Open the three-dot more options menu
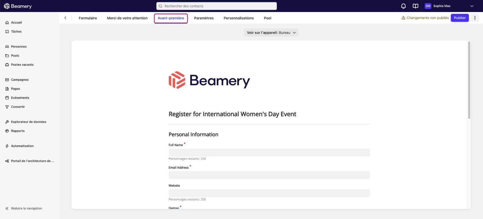Image resolution: width=483 pixels, height=219 pixels. tap(475, 18)
